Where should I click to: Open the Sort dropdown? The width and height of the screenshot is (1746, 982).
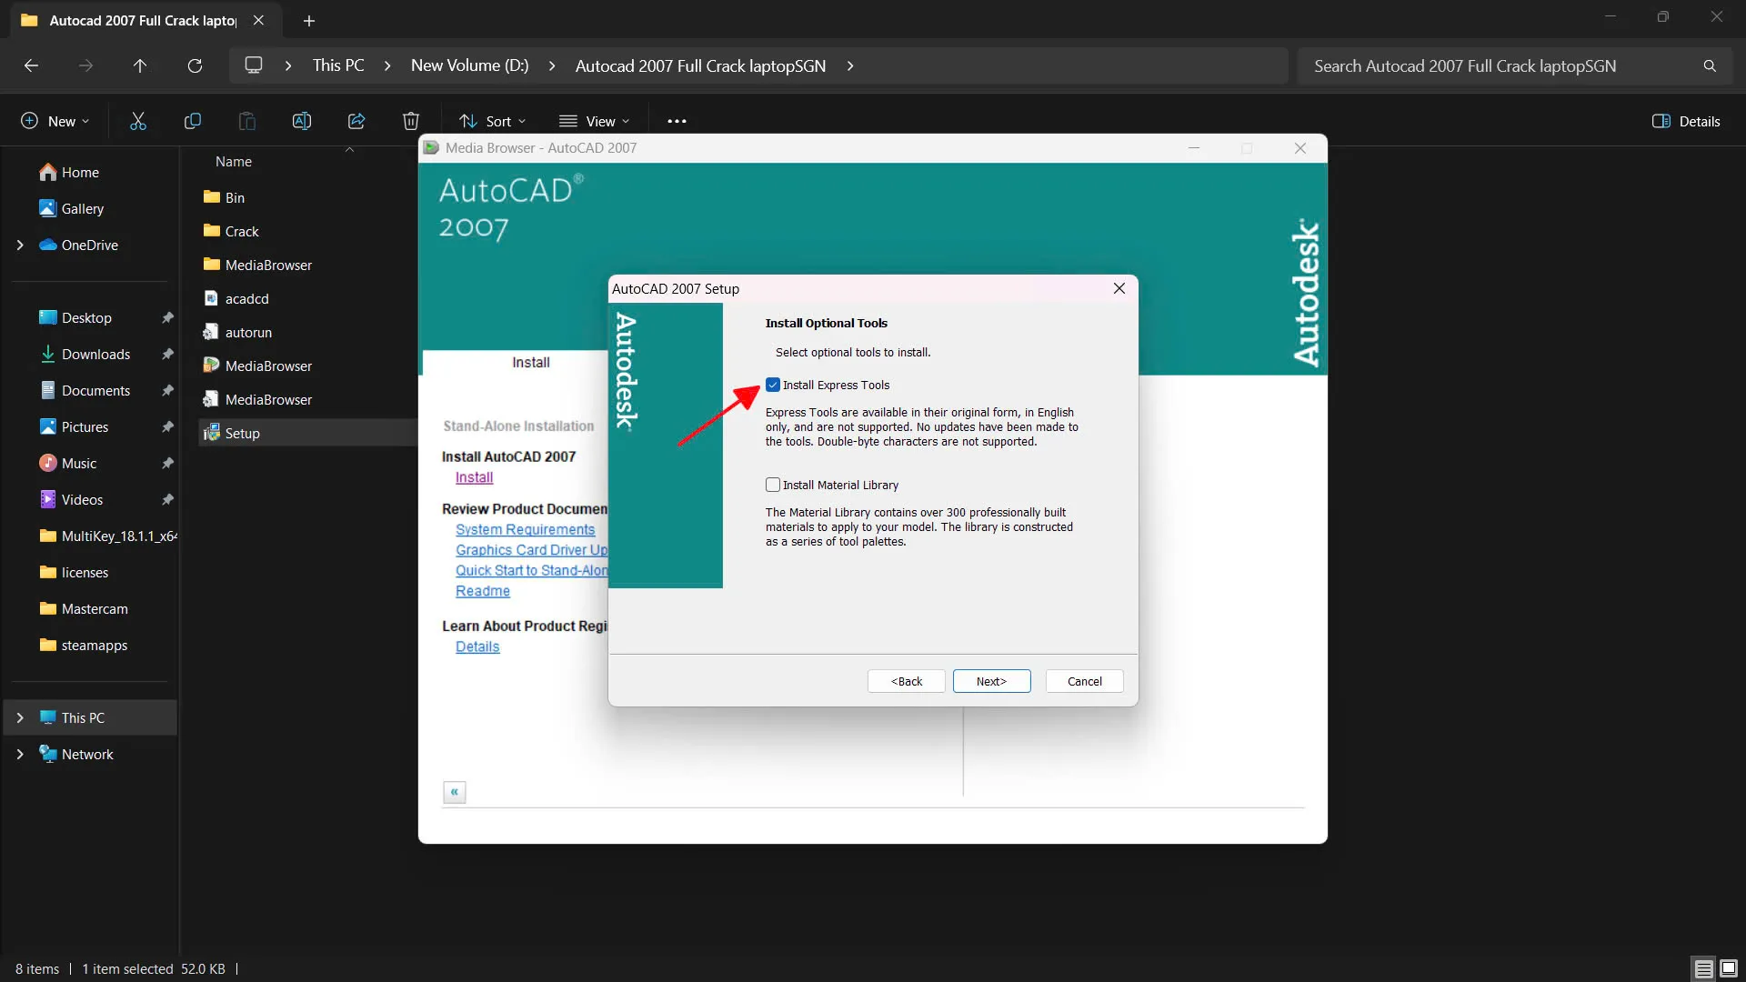pyautogui.click(x=491, y=120)
